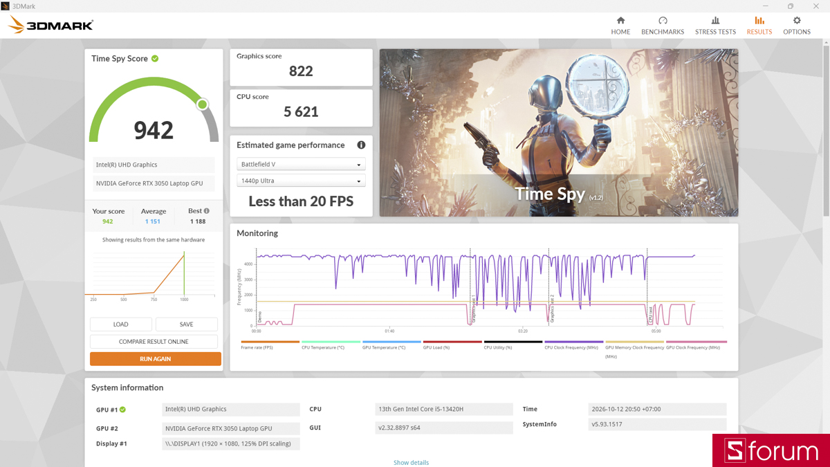Toggle the CPU Utility (%) chart series
This screenshot has height=467, width=830.
click(x=513, y=345)
